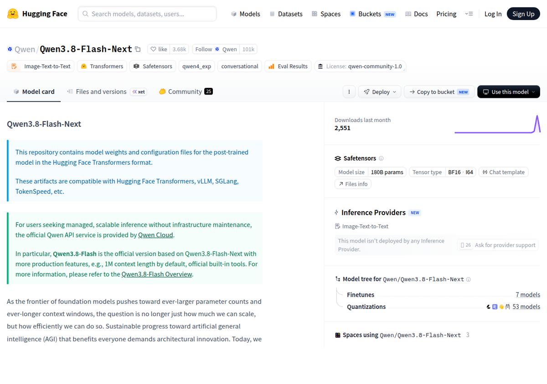This screenshot has height=384, width=547.
Task: Click the xet badge
Action: coord(139,92)
